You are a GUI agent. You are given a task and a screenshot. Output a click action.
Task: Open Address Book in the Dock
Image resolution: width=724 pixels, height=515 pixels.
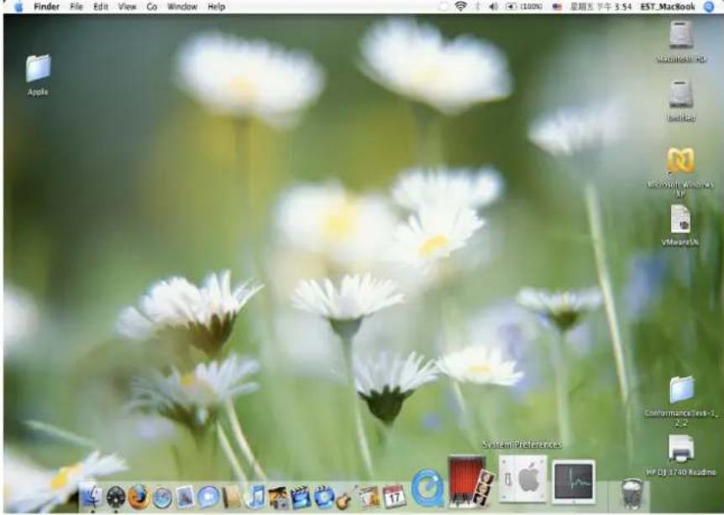pyautogui.click(x=232, y=497)
